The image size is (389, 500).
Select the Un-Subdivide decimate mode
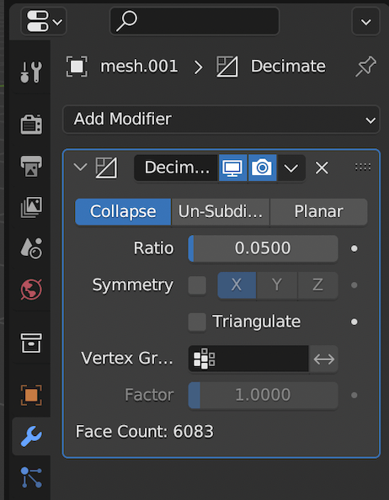[221, 212]
